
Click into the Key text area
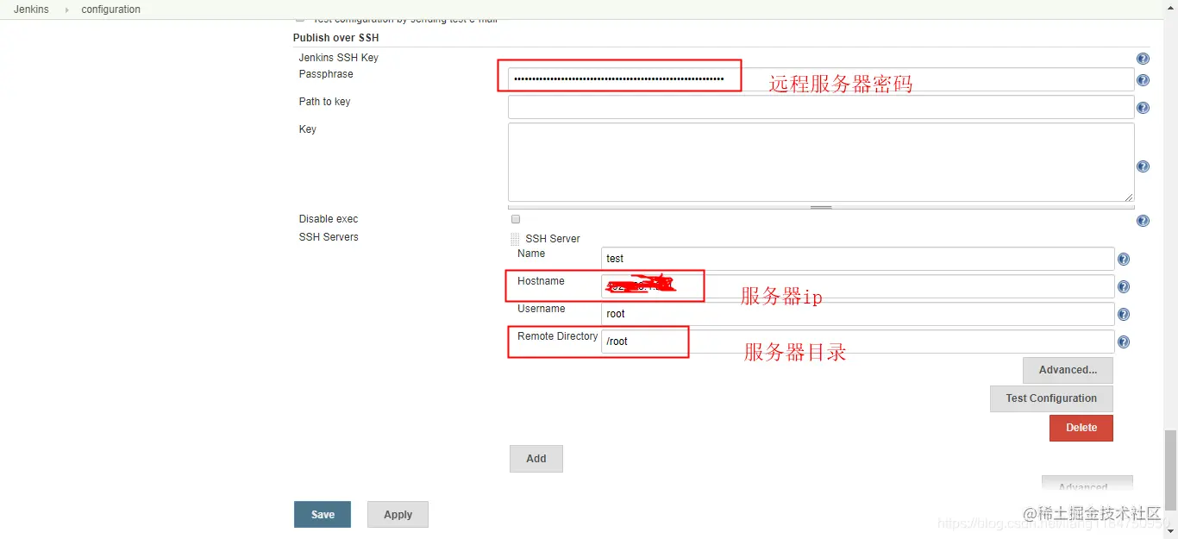click(821, 162)
